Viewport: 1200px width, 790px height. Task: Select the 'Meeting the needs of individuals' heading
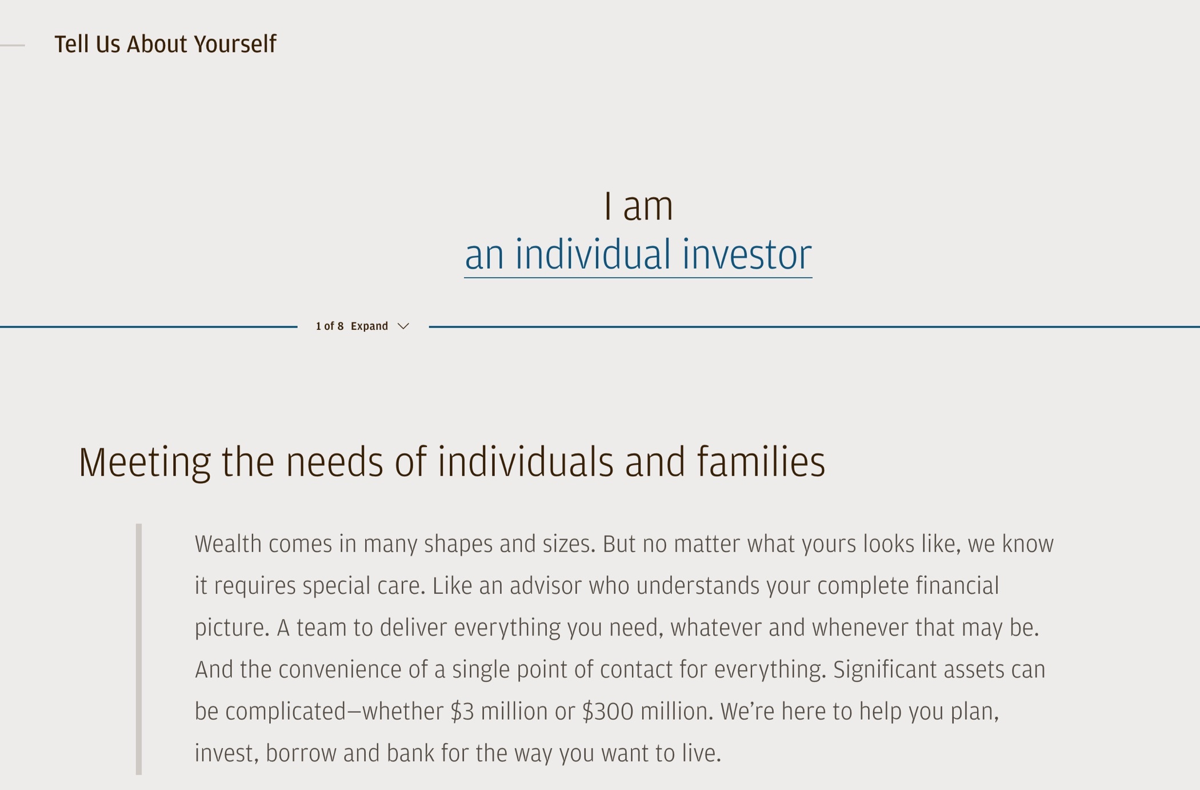click(451, 462)
